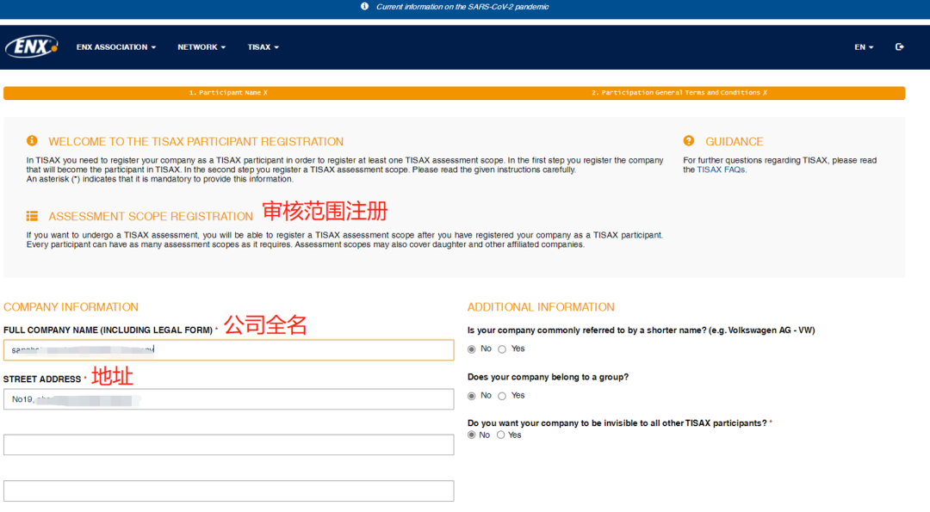Go to step 1 Participant Name
The width and height of the screenshot is (930, 512).
pos(228,92)
